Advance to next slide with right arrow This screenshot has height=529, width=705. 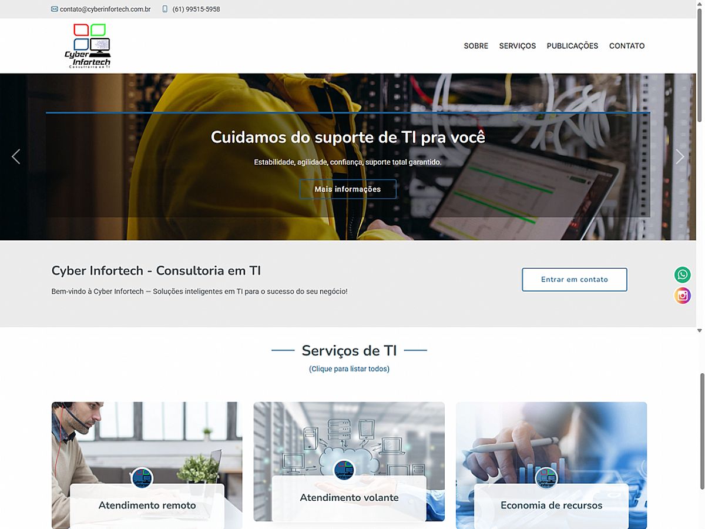[680, 156]
